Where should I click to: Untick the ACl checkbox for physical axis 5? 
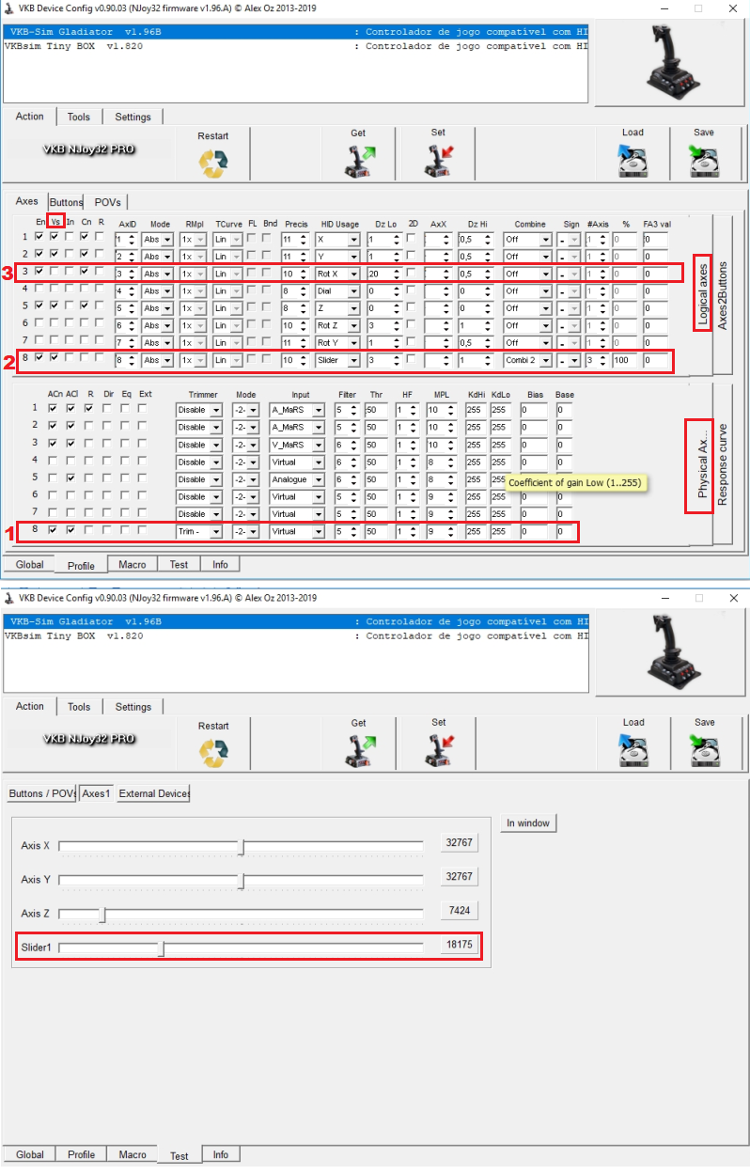point(71,478)
